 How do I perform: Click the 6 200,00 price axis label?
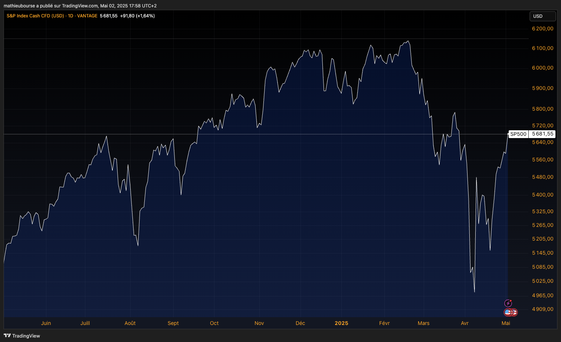tap(542, 28)
